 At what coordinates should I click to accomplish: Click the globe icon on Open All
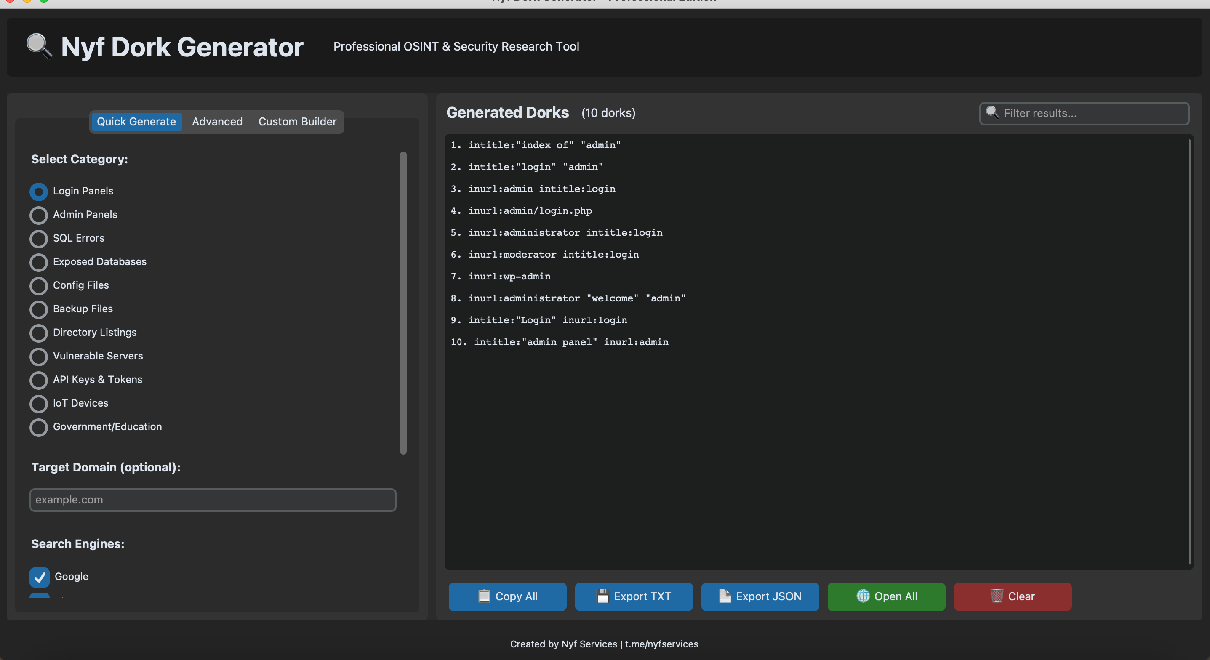(862, 596)
